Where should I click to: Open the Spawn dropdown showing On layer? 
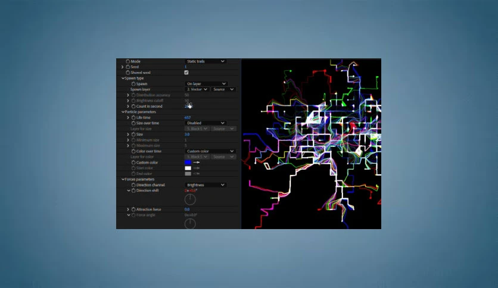[206, 84]
